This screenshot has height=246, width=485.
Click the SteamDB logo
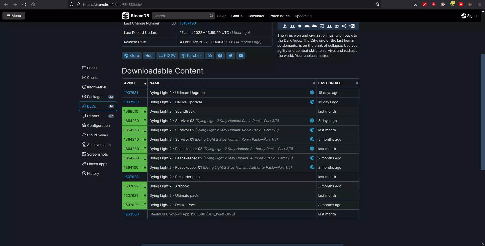click(135, 16)
